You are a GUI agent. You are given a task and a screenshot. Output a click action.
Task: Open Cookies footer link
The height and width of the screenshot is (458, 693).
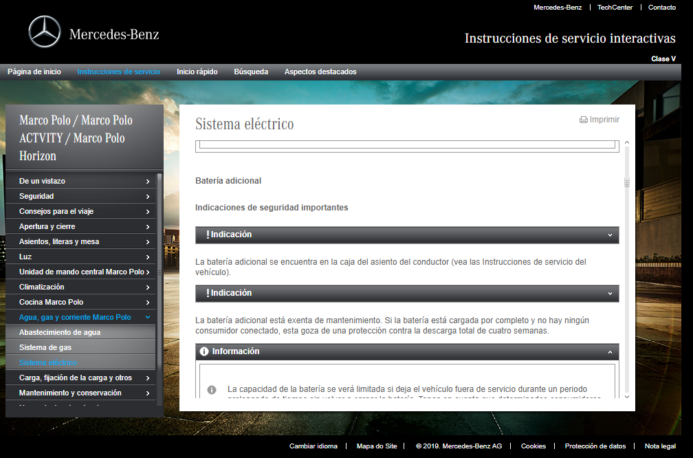pyautogui.click(x=533, y=446)
